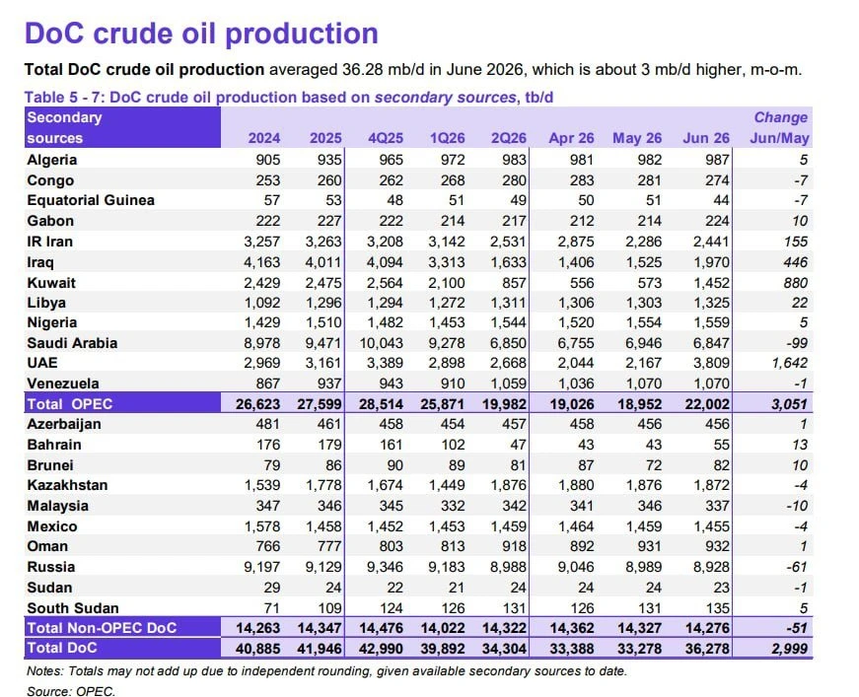
Task: Select the 'Secondary sources' header cell
Action: tap(122, 127)
